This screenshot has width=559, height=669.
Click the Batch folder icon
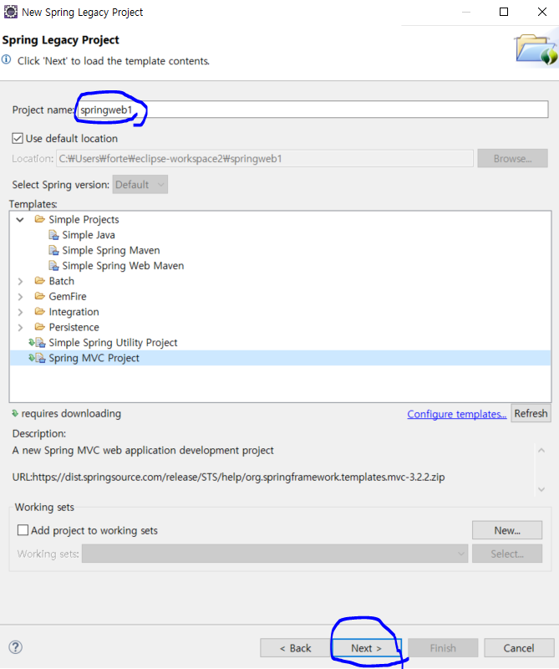(39, 281)
